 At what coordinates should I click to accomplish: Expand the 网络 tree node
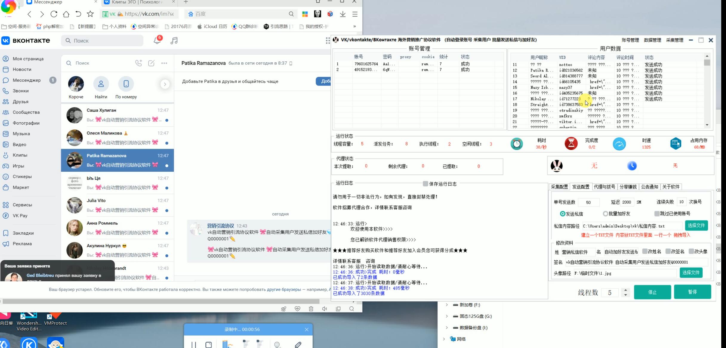click(444, 339)
